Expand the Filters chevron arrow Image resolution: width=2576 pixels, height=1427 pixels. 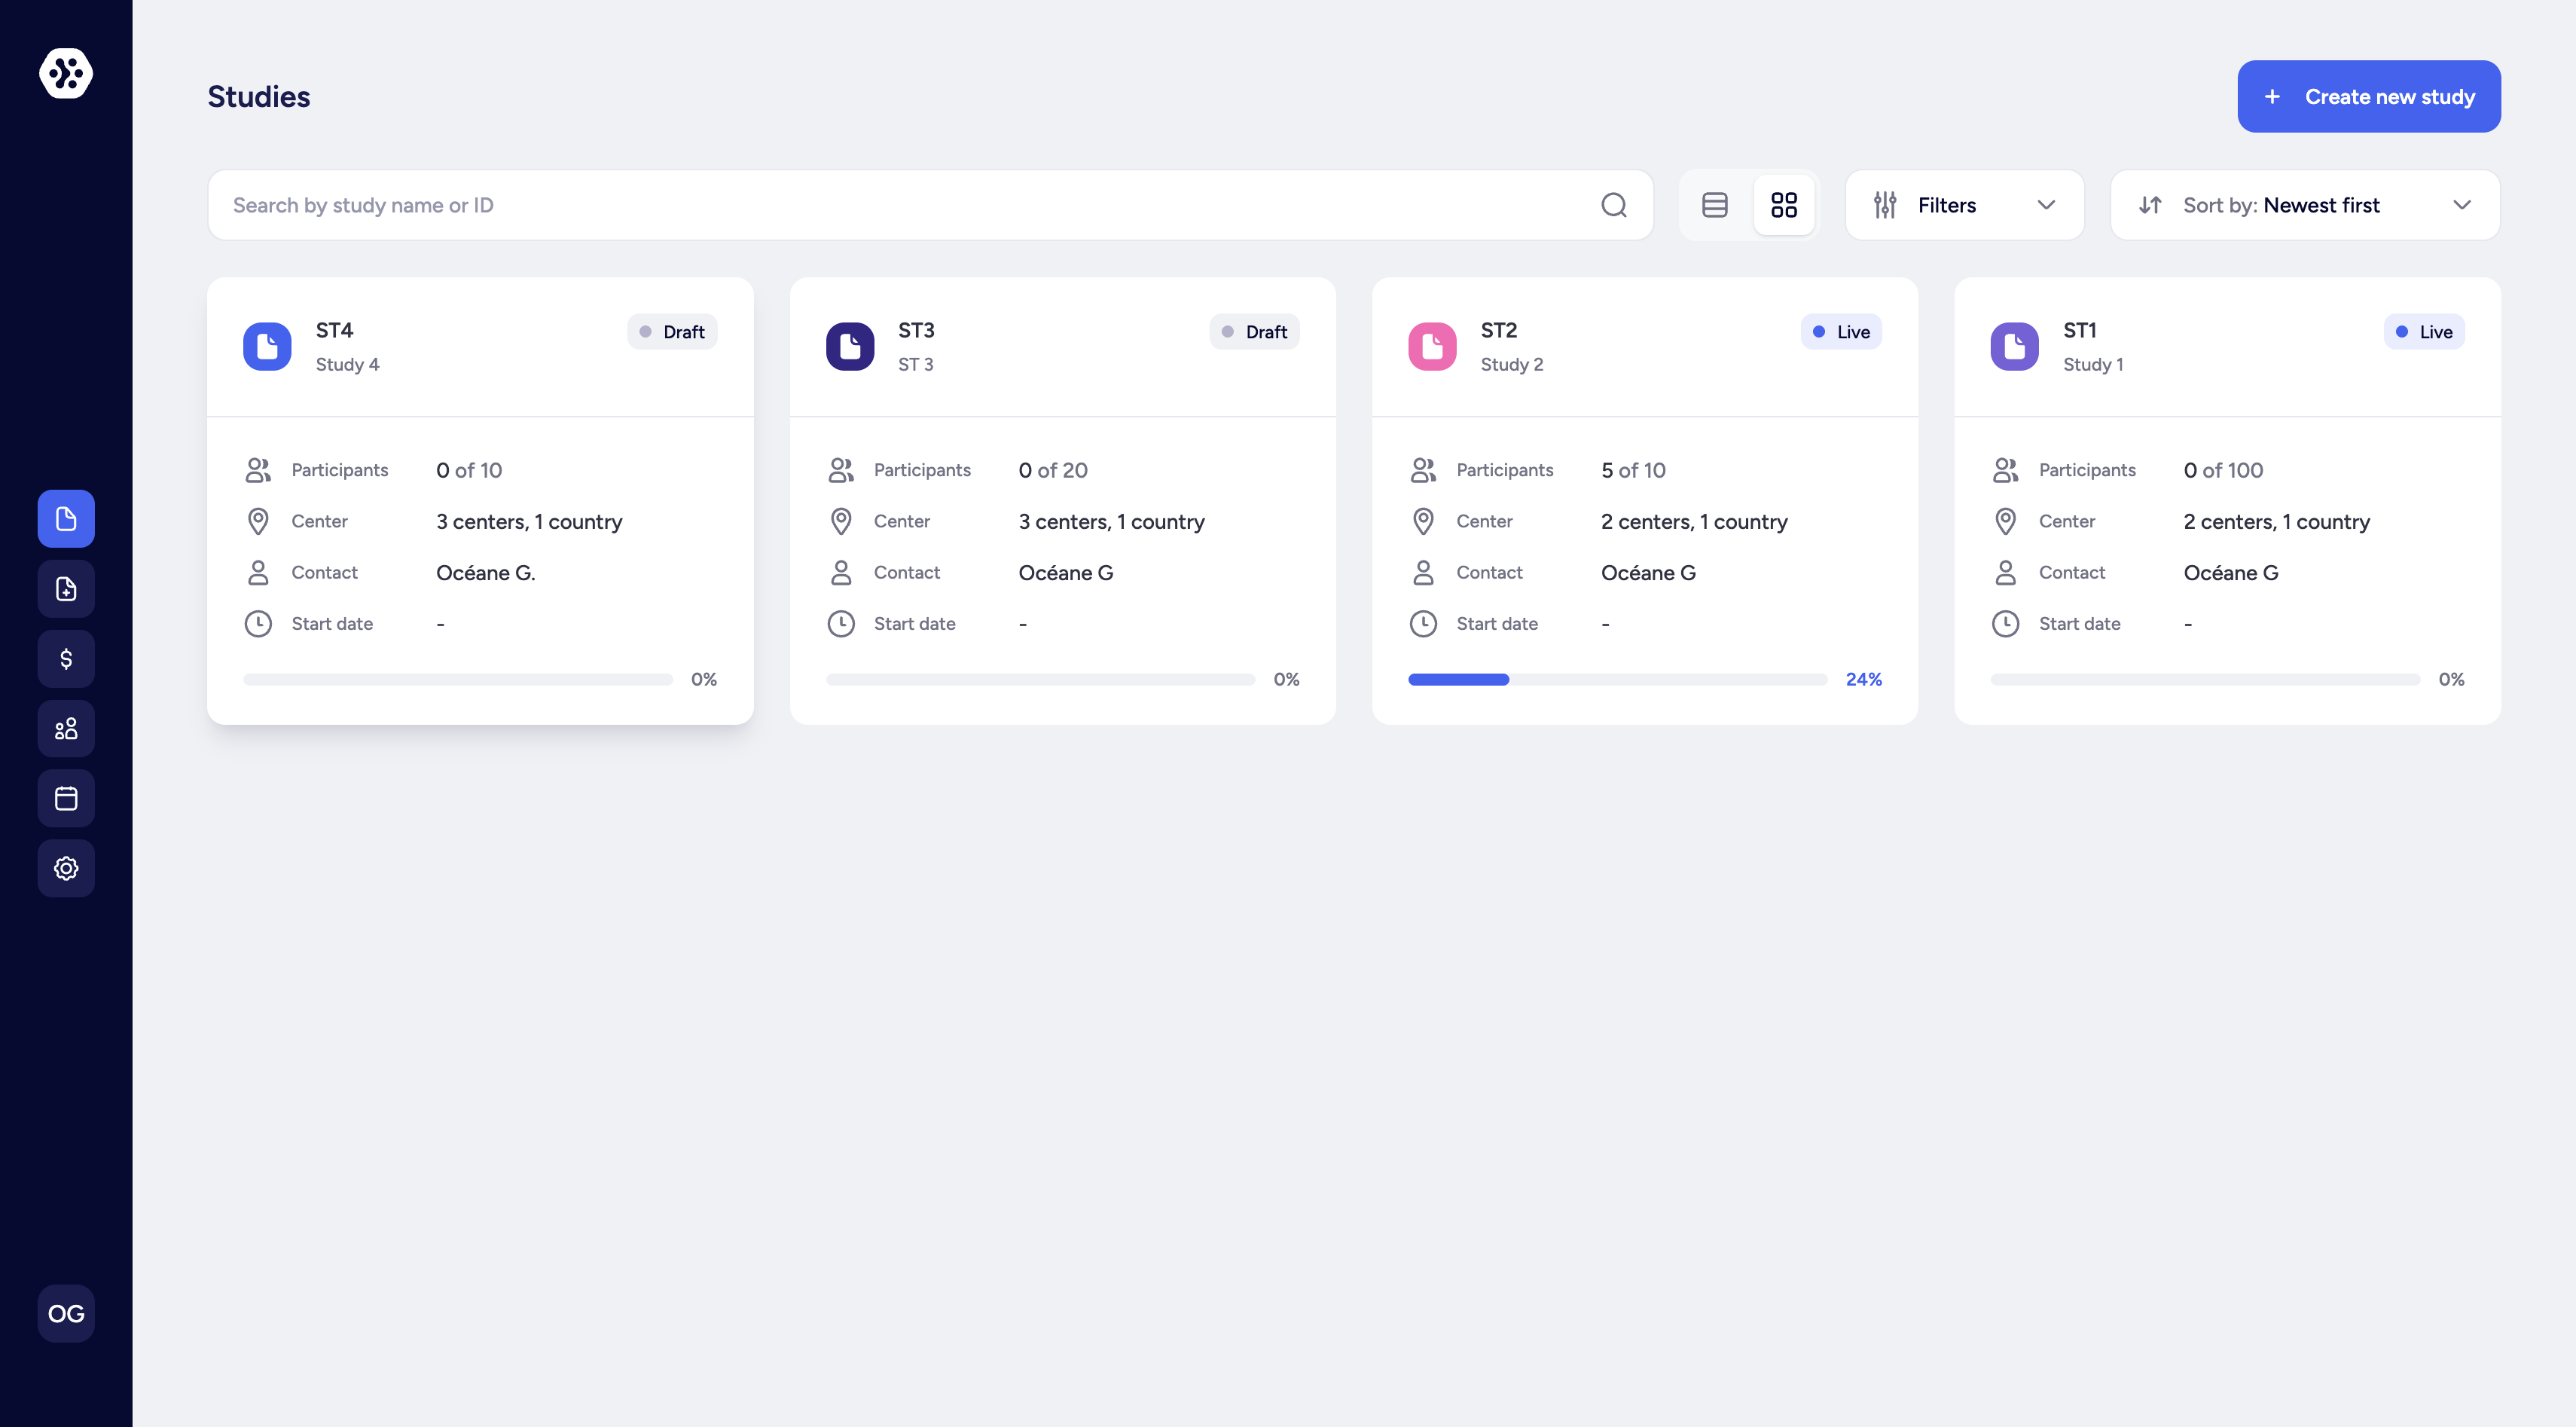click(2046, 205)
